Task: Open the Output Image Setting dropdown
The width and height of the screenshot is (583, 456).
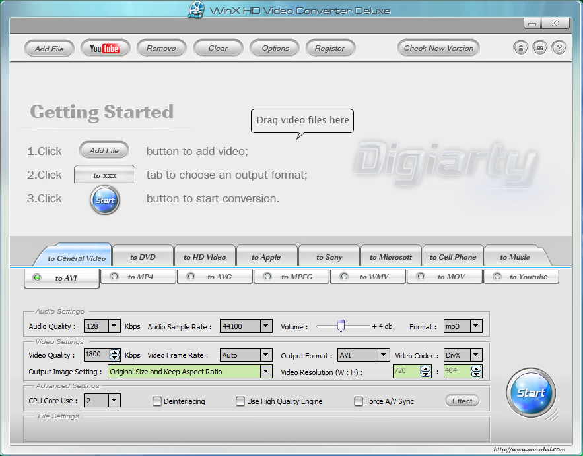Action: (265, 372)
